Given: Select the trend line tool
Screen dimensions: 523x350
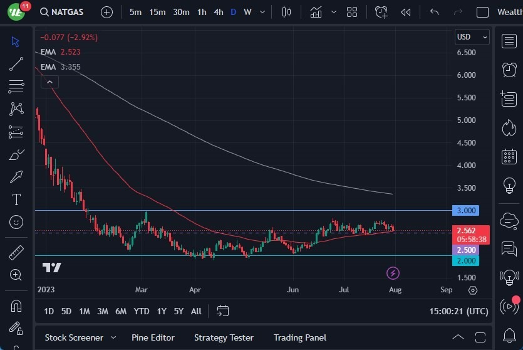Looking at the screenshot, I should pyautogui.click(x=16, y=64).
